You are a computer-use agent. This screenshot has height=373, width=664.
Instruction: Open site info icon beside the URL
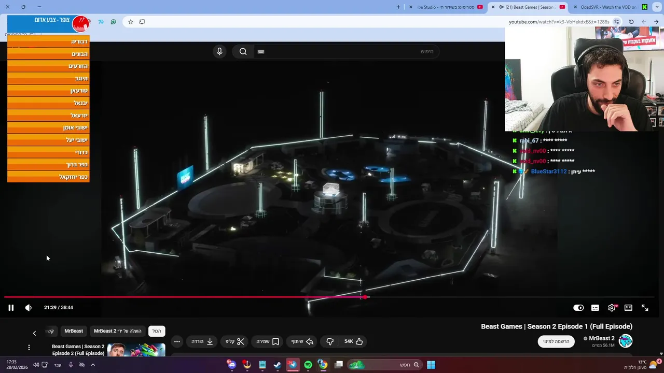coord(616,22)
